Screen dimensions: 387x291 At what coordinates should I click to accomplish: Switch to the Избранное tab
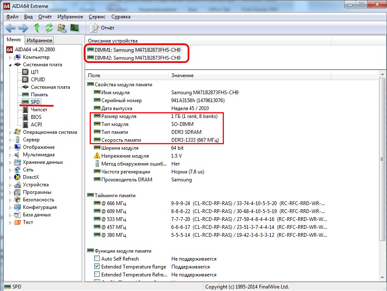[x=39, y=40]
